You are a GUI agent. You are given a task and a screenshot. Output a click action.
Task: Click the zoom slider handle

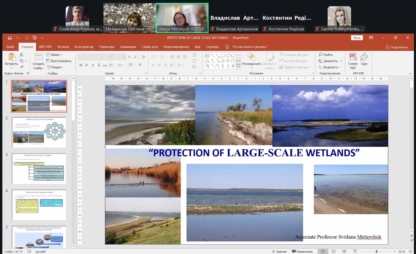tap(376, 252)
